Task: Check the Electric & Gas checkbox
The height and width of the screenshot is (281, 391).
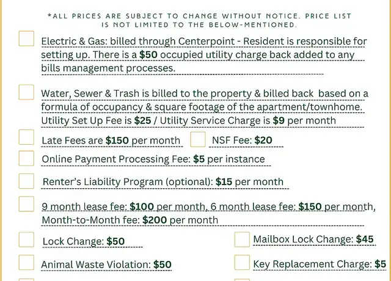Action: point(26,38)
